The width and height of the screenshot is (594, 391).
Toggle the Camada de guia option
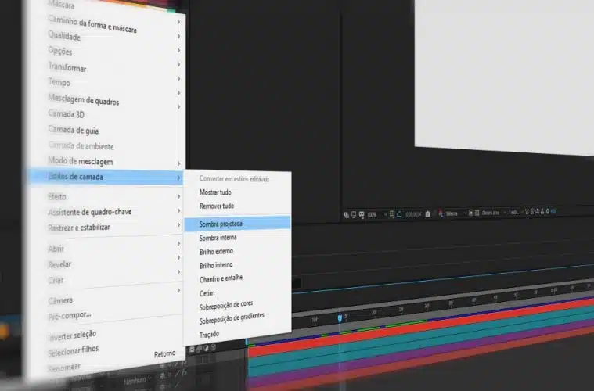[74, 131]
